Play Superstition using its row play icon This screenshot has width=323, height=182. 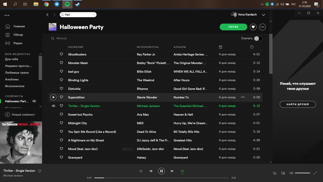(53, 97)
